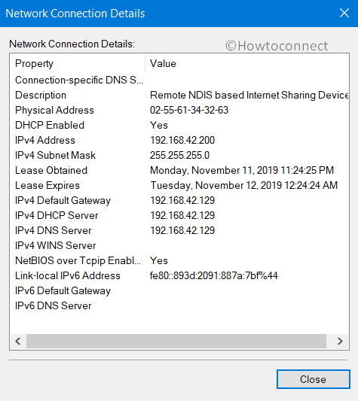Select the IPv4 Subnet Mask row
Viewport: 358px width, 401px height.
pos(179,155)
